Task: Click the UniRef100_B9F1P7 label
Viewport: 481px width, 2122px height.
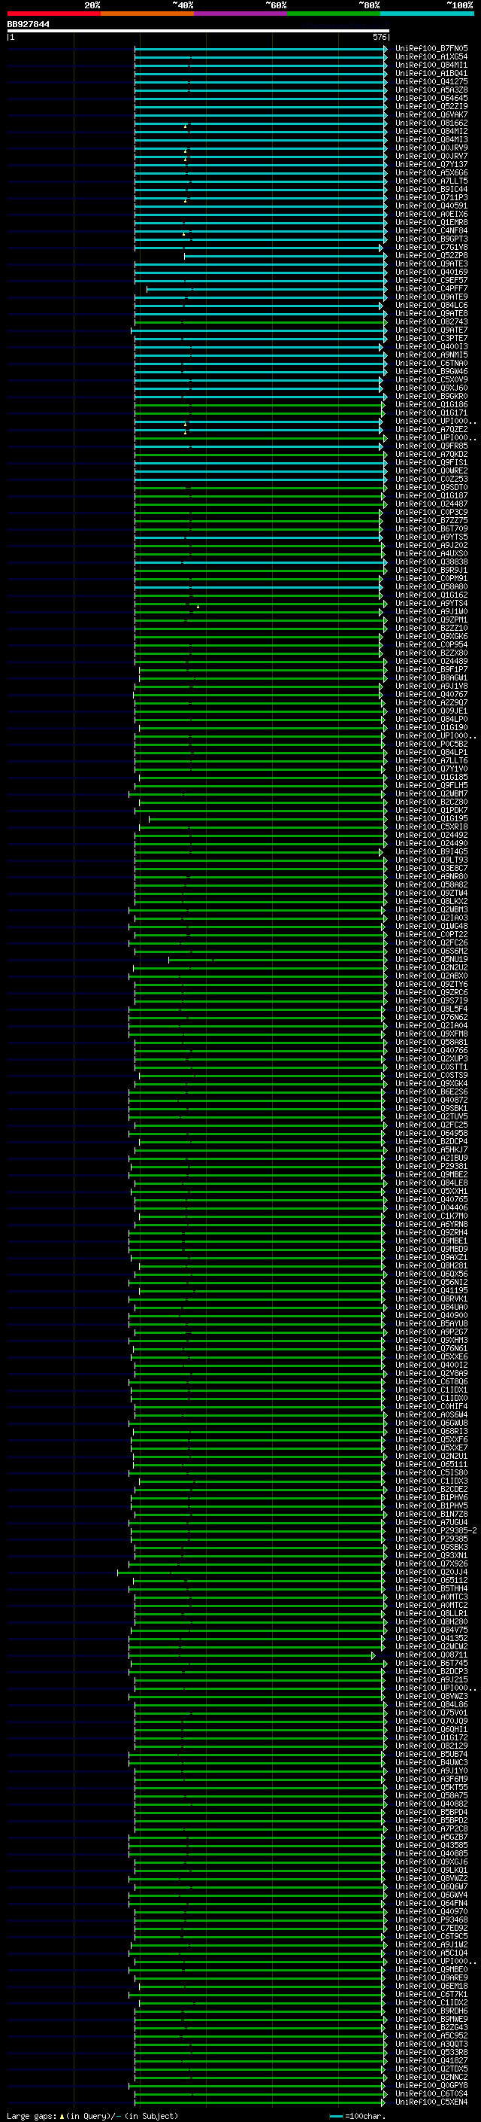Action: point(431,670)
